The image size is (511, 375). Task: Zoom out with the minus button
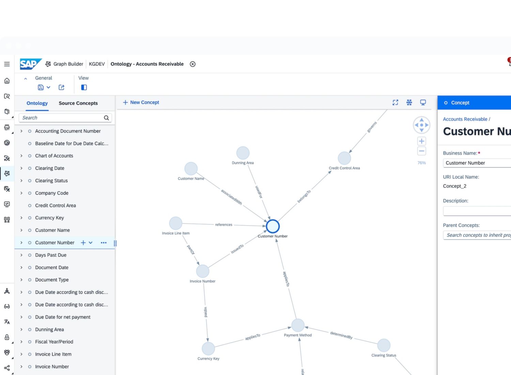421,151
